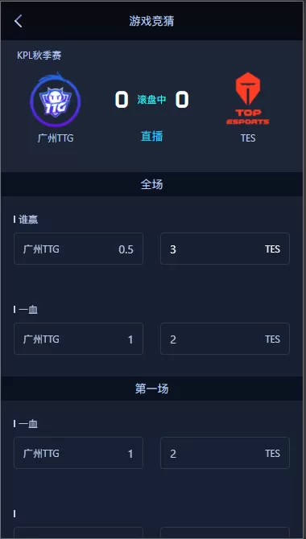306x539 pixels.
Task: Tap the 谁赢 market heading
Action: (x=28, y=220)
